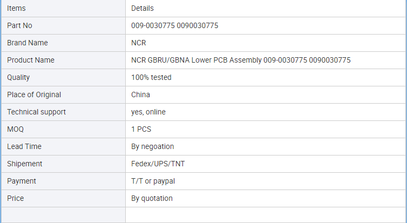The width and height of the screenshot is (407, 223).
Task: Click the China value cell
Action: point(266,94)
